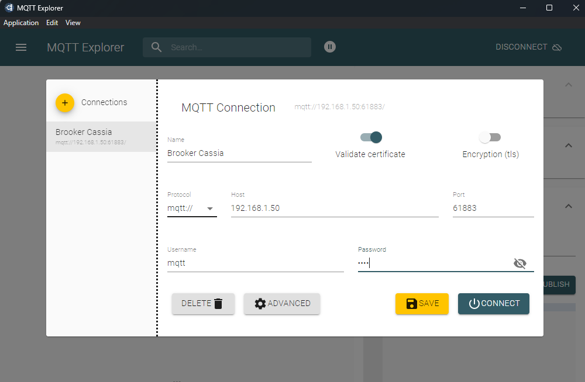
Task: Enable the Encryption (tls) switch
Action: click(x=490, y=137)
